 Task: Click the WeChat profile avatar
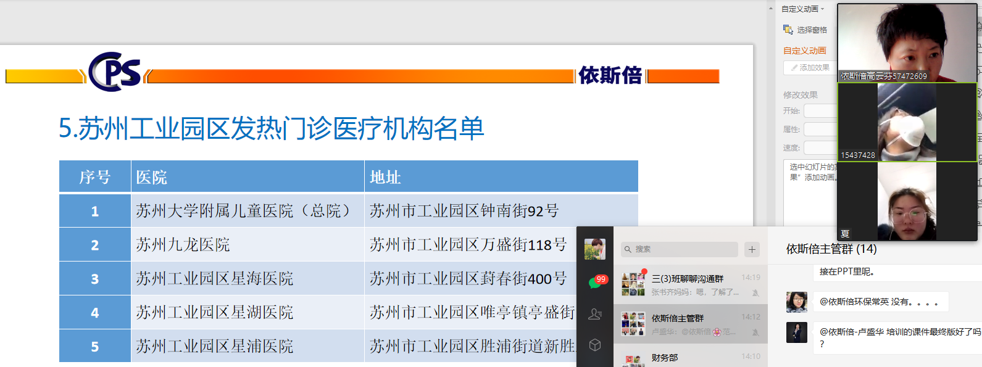tap(595, 249)
